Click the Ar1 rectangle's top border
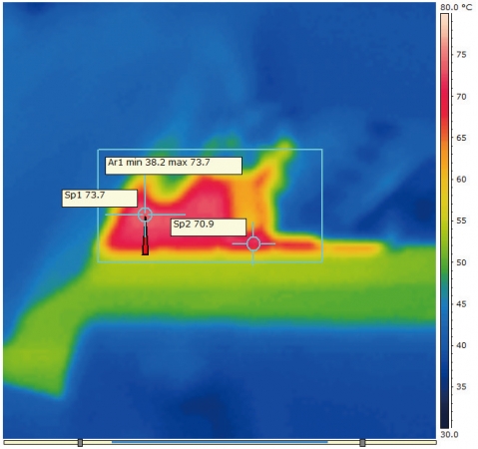 coord(210,150)
